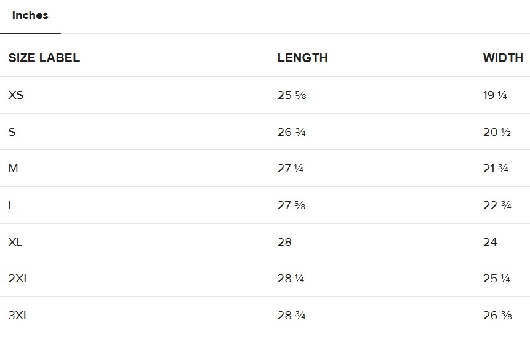Click the S width value 20 ½
This screenshot has width=530, height=342.
[x=497, y=132]
